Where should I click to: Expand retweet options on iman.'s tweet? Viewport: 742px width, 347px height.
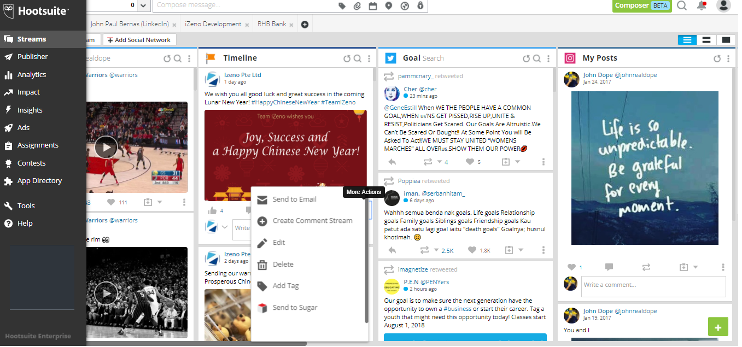tap(436, 250)
